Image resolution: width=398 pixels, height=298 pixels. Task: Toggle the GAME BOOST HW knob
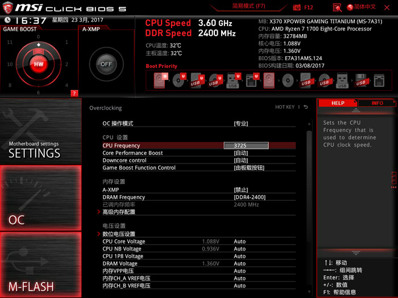coord(39,64)
